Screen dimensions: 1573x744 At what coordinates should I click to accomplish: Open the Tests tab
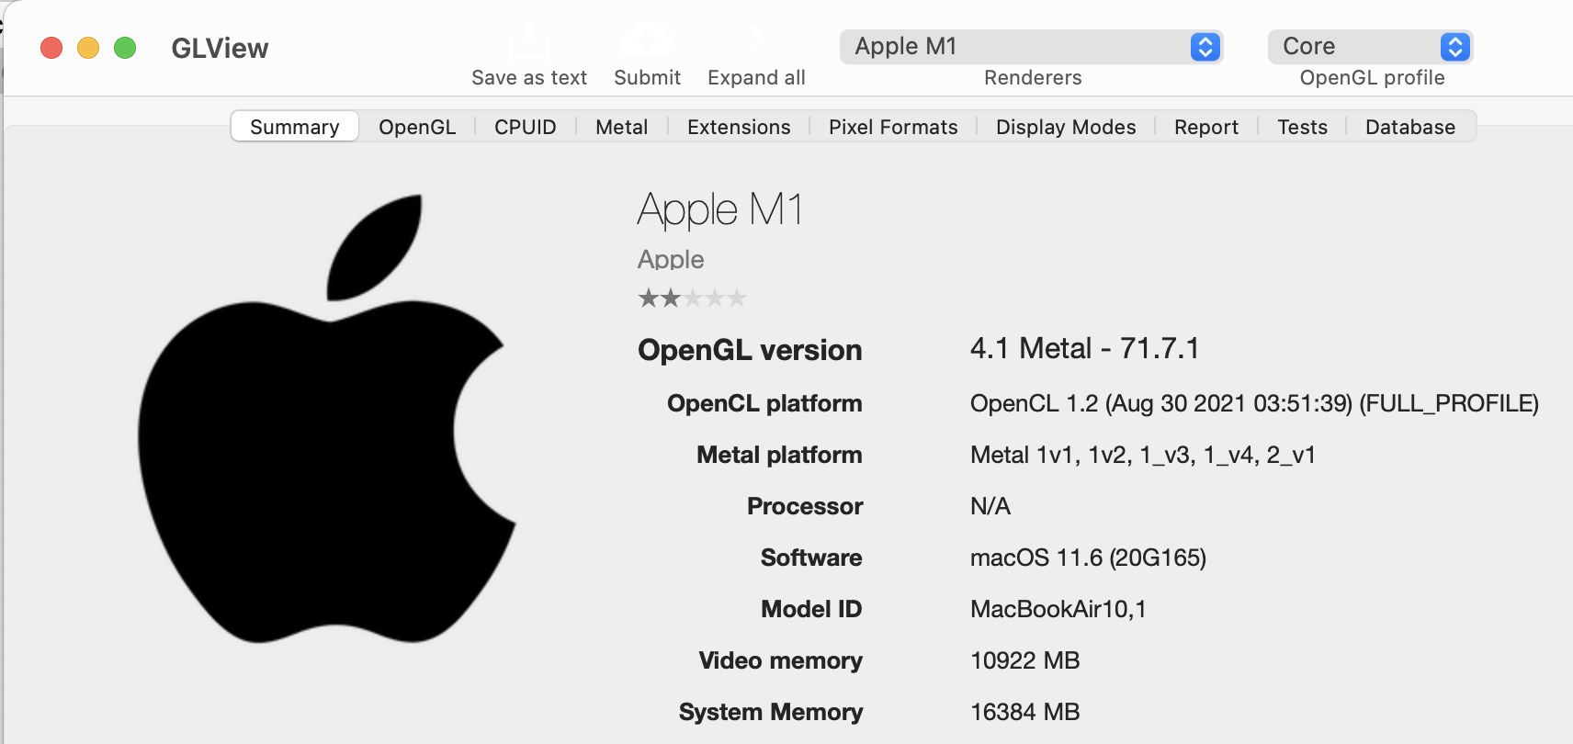coord(1302,127)
